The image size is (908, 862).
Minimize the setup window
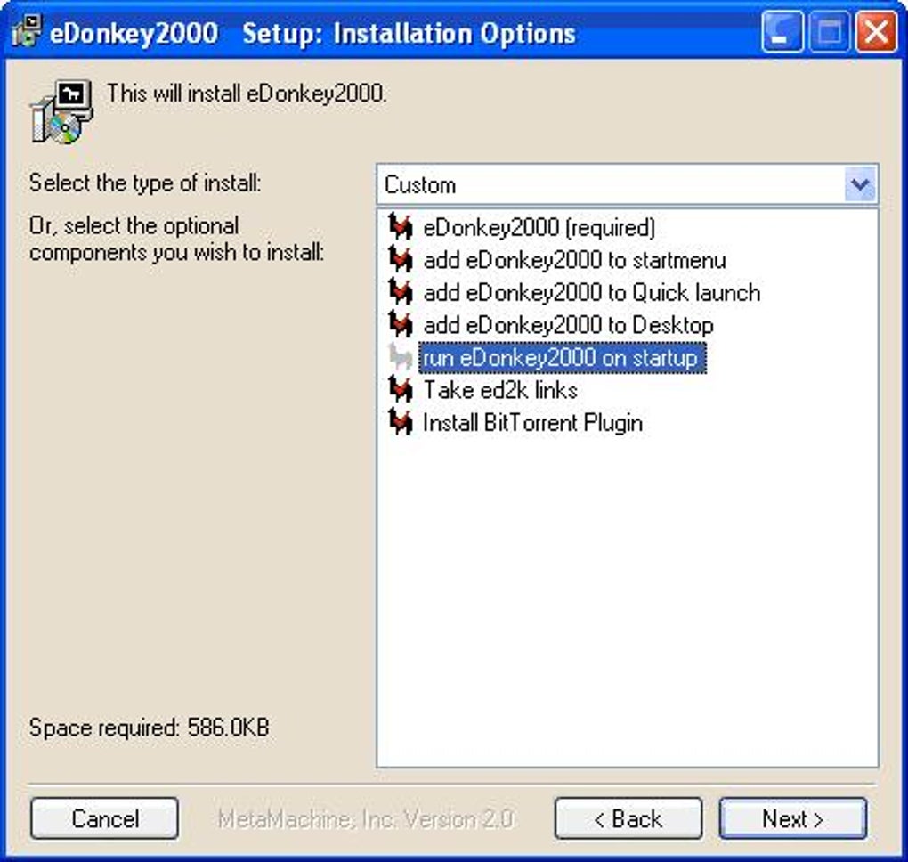point(782,32)
